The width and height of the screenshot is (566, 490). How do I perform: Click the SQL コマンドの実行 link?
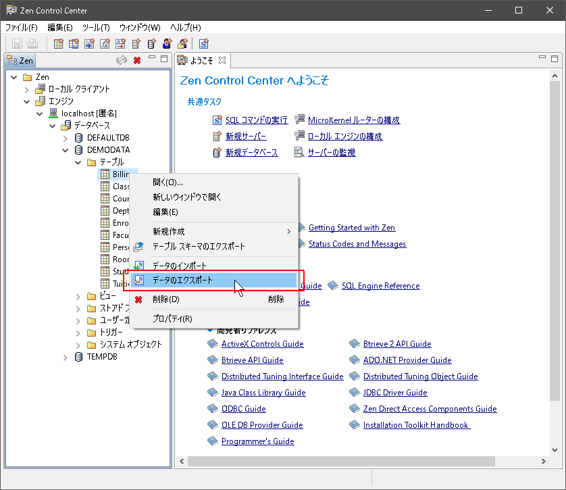[x=256, y=120]
